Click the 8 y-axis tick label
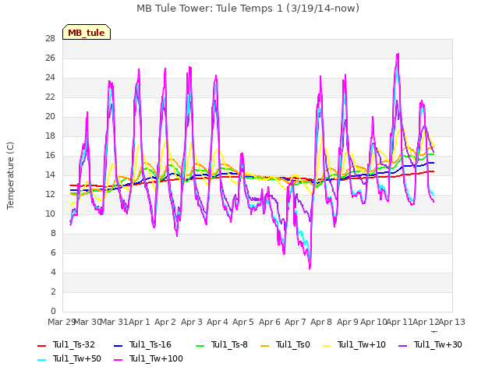This screenshot has height=374, width=499. click(x=53, y=234)
